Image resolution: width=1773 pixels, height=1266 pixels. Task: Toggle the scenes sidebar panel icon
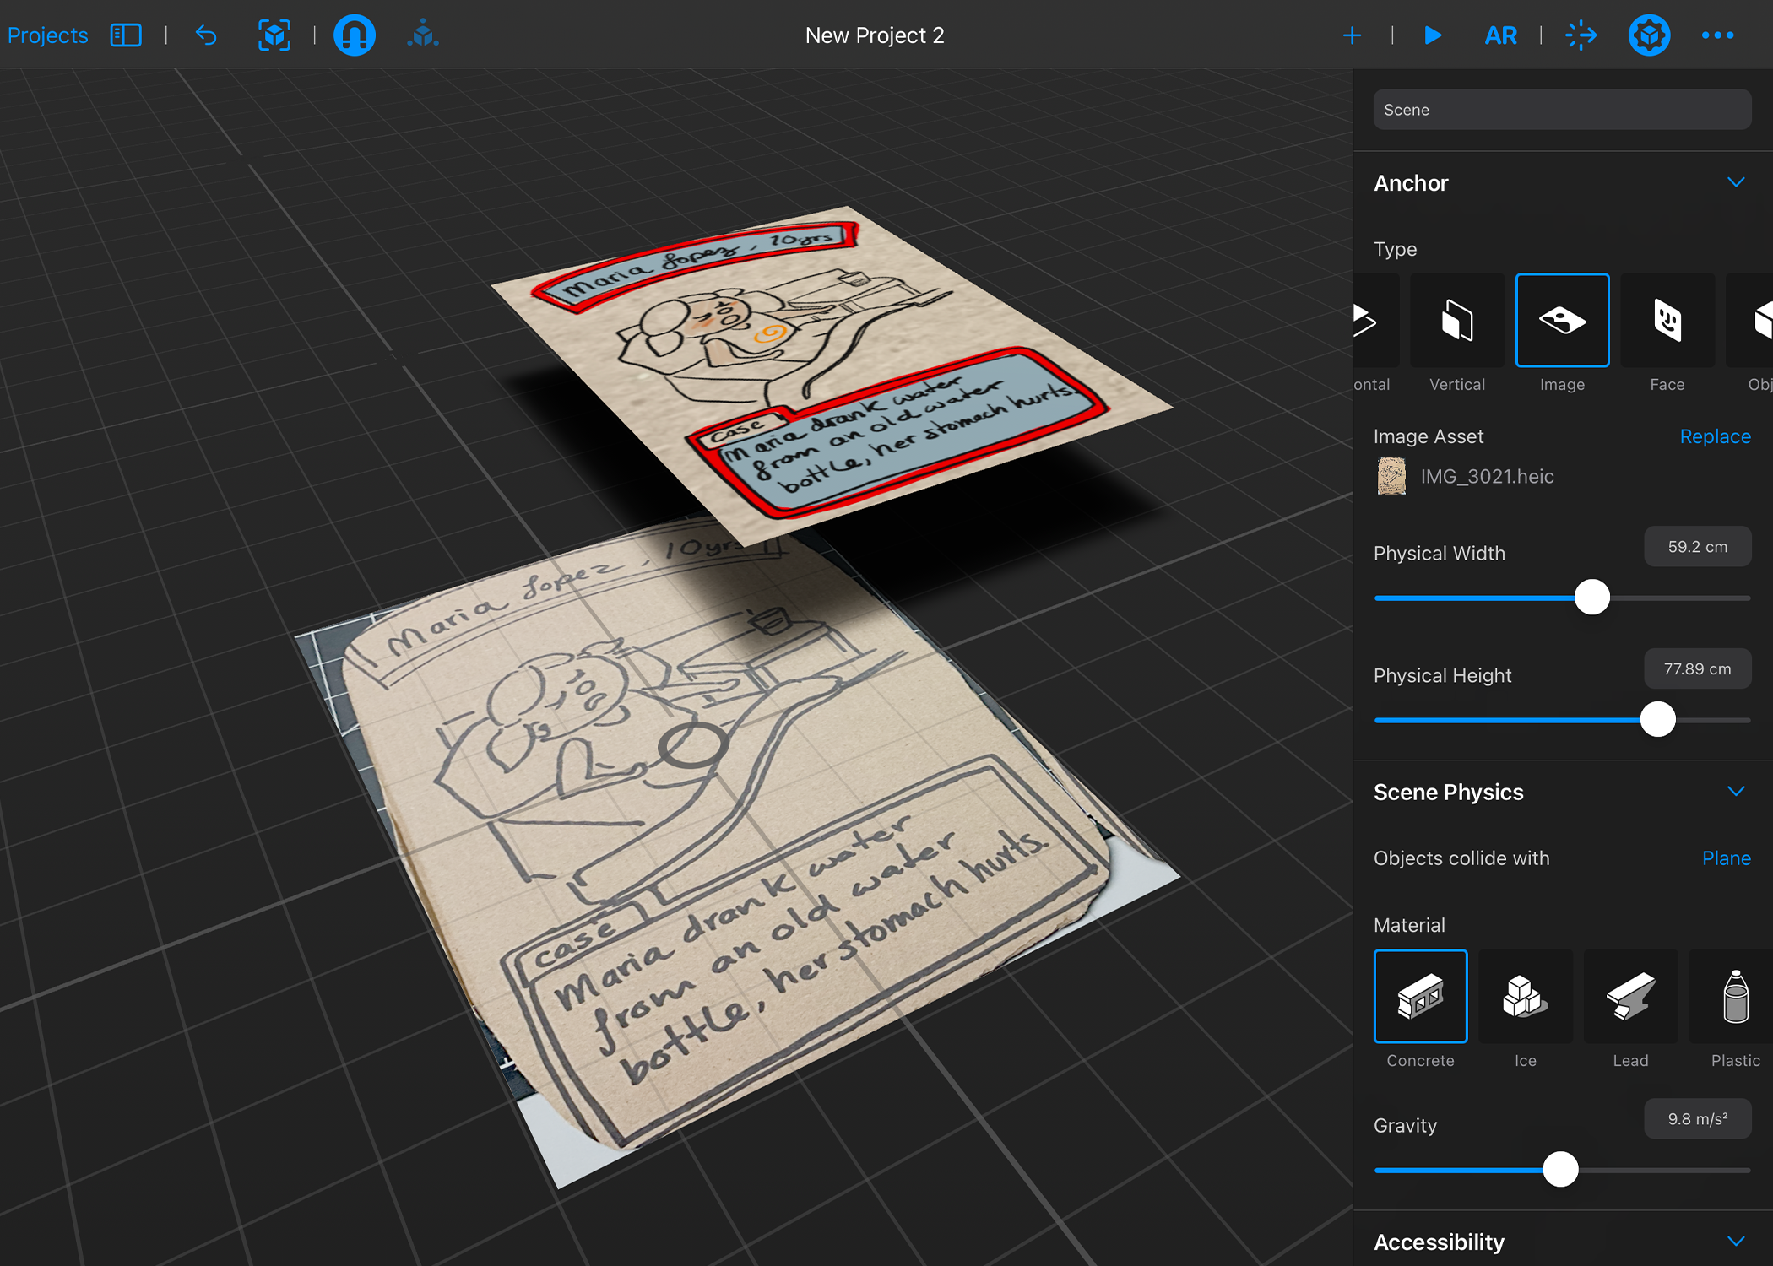point(126,35)
